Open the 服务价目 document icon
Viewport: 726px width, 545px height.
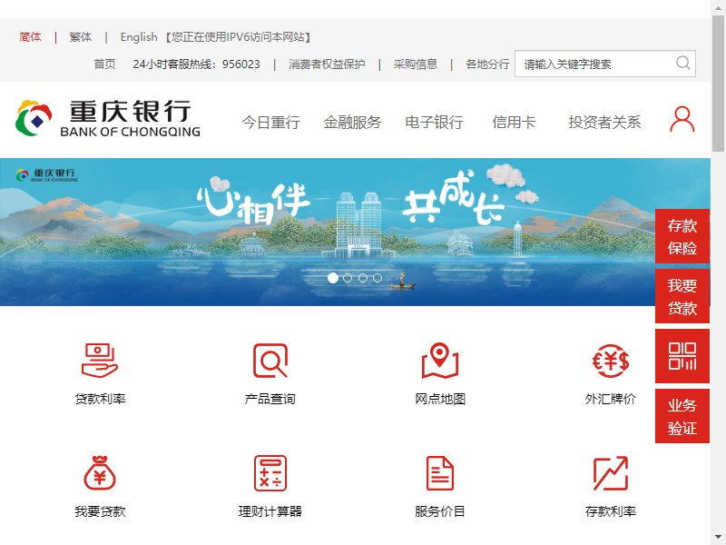click(440, 473)
